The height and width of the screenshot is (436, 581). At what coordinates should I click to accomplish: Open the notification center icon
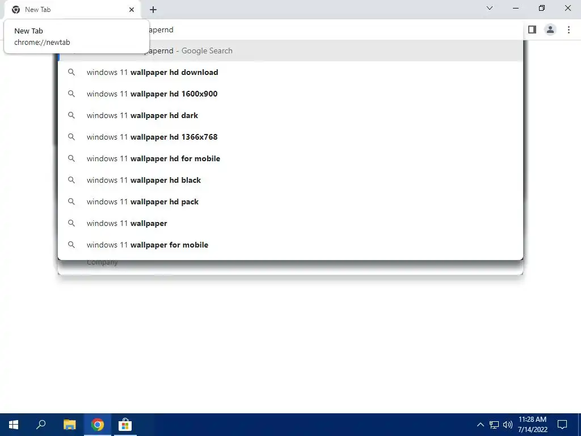pyautogui.click(x=562, y=425)
